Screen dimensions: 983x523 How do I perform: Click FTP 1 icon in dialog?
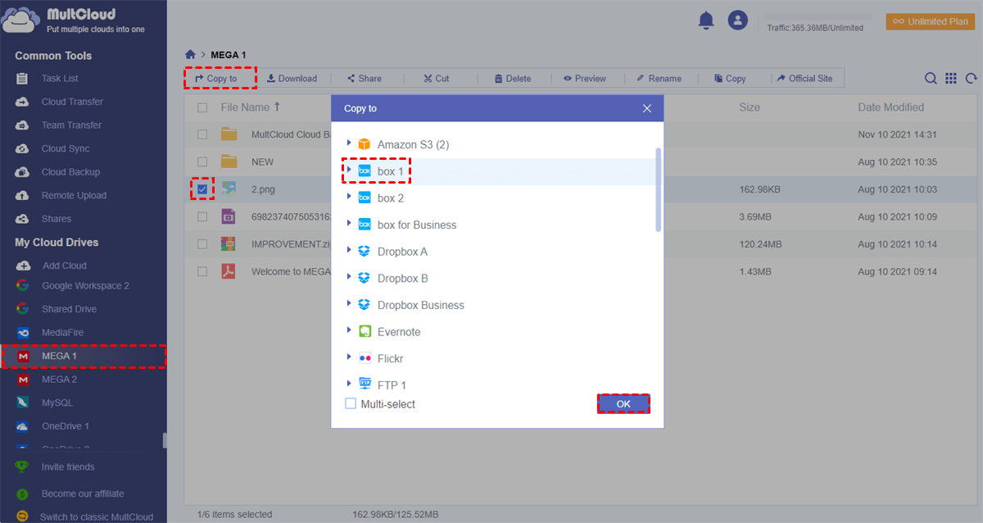pyautogui.click(x=365, y=384)
